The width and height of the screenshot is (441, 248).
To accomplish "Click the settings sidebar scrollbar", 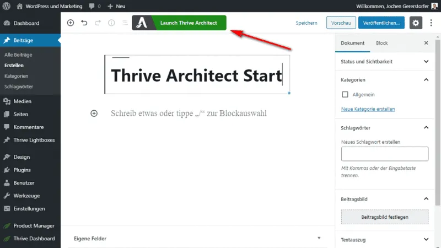I will [x=438, y=122].
